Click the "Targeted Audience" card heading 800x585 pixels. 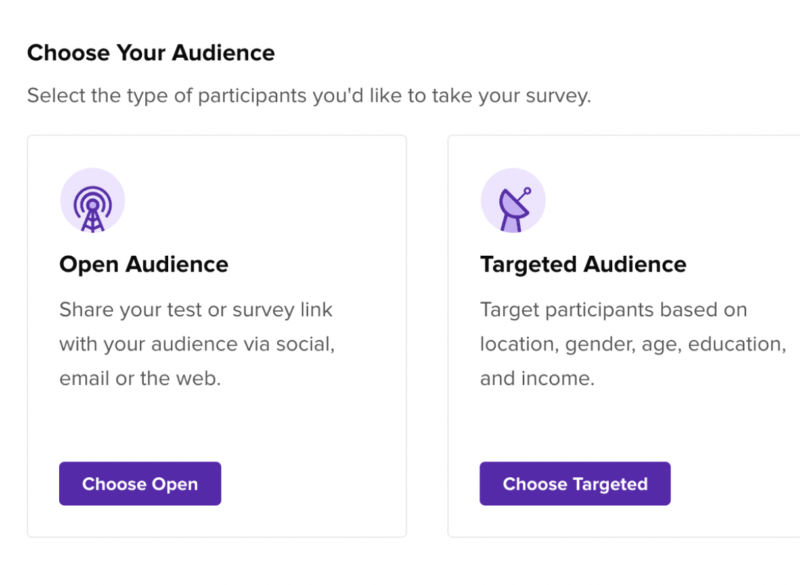coord(583,264)
